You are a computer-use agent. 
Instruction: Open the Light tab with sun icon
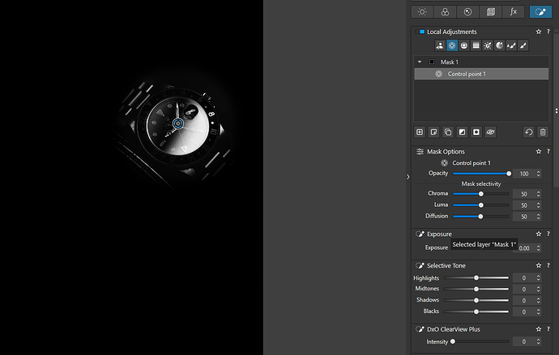[421, 11]
